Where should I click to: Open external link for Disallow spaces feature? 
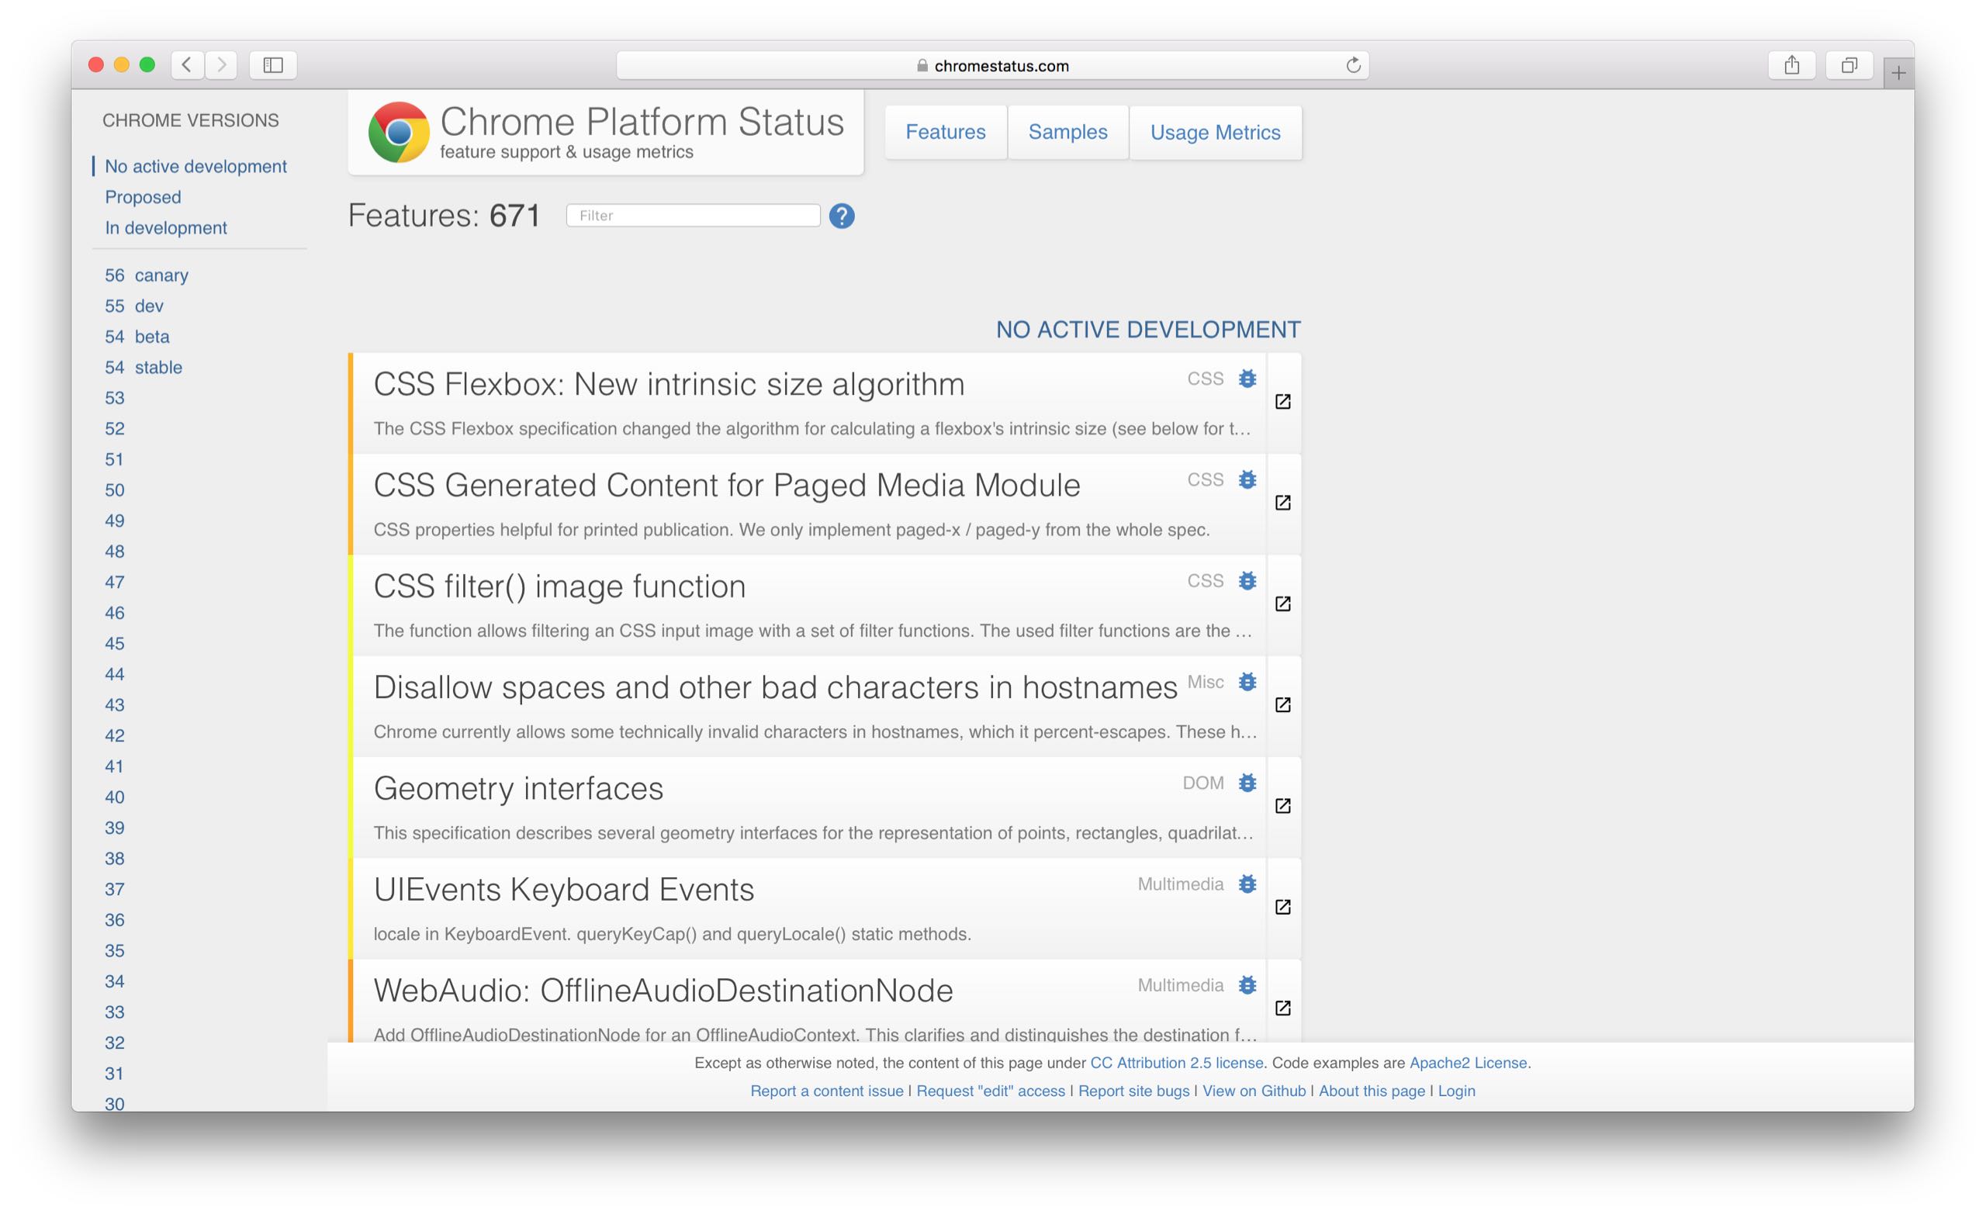[x=1282, y=704]
